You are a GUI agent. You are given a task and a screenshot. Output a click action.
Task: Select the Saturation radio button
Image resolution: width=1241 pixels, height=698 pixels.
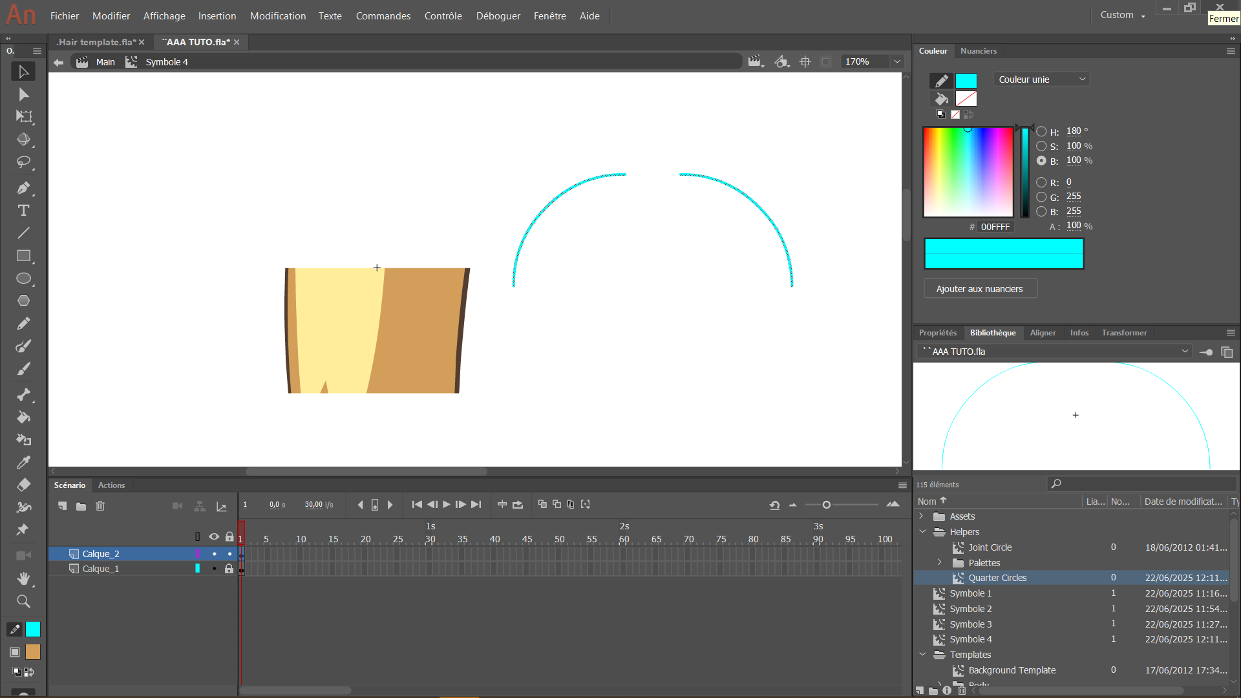click(x=1041, y=146)
